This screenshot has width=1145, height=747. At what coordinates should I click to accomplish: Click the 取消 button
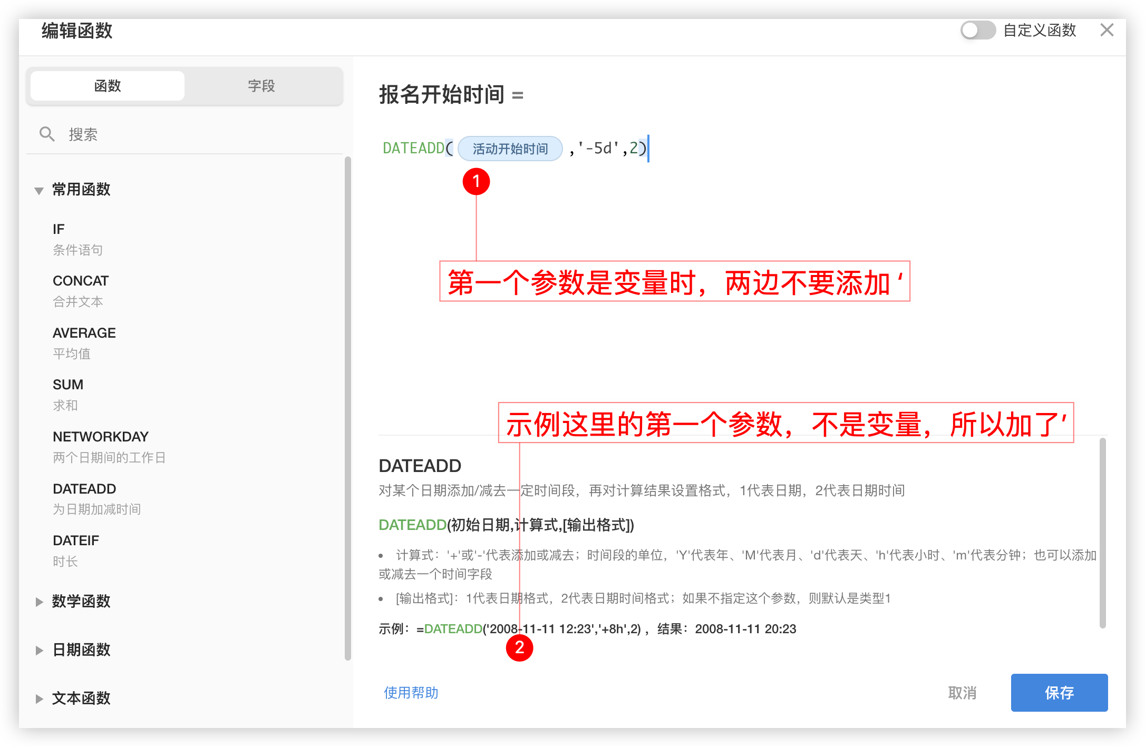962,692
